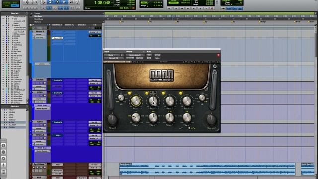The height and width of the screenshot is (179, 318).
Task: Open the Master 1 automation mode selector
Action: click(40, 38)
